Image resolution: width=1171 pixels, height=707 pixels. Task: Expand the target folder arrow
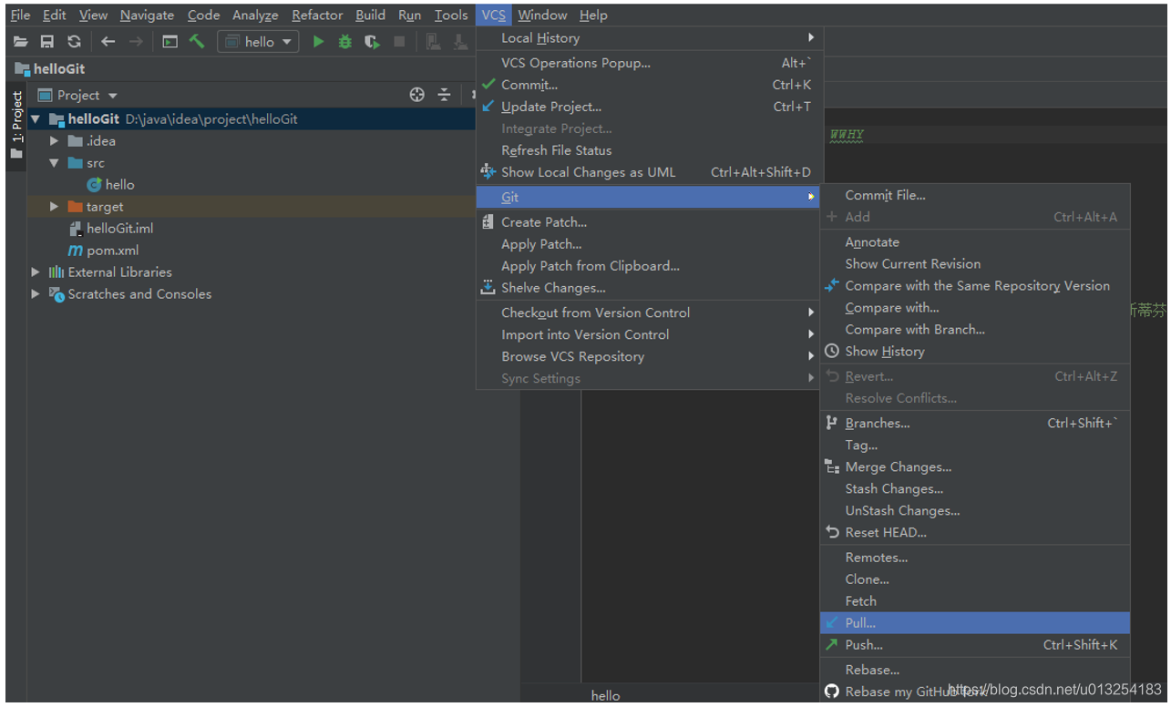pyautogui.click(x=55, y=207)
